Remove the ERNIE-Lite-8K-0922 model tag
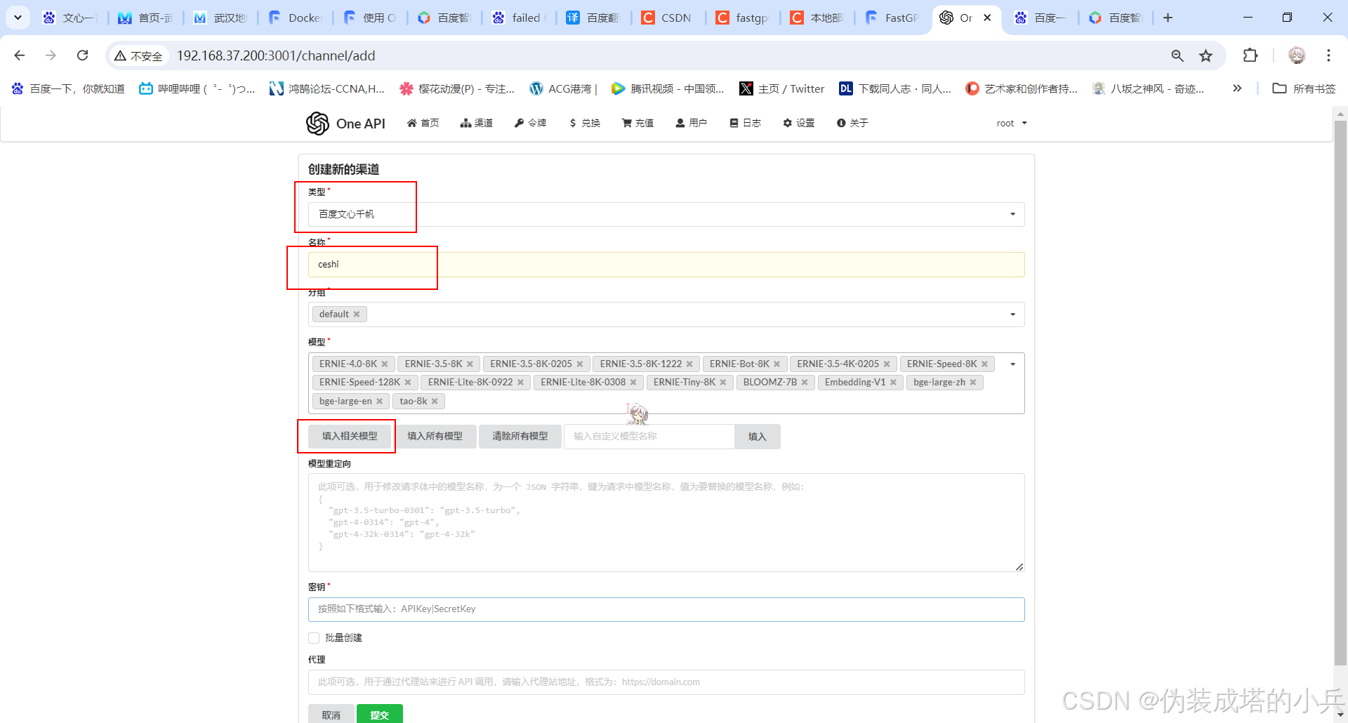This screenshot has height=723, width=1348. (x=520, y=383)
